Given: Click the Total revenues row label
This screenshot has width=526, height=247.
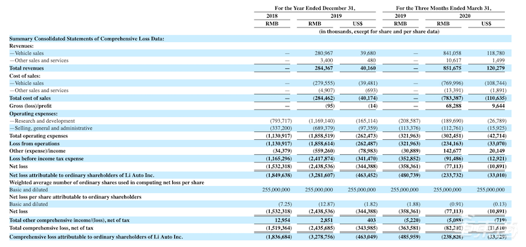Looking at the screenshot, I should coord(26,68).
